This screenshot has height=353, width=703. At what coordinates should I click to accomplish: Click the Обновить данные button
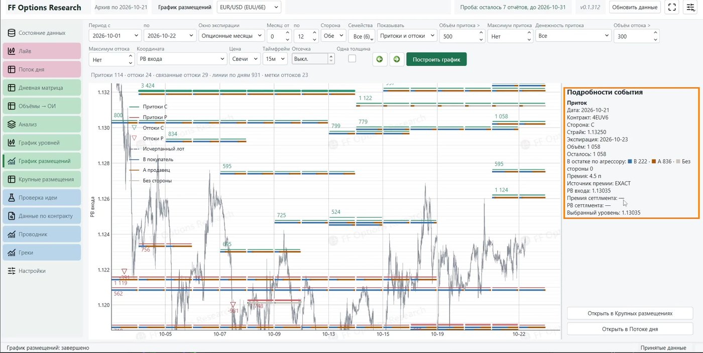(x=635, y=7)
